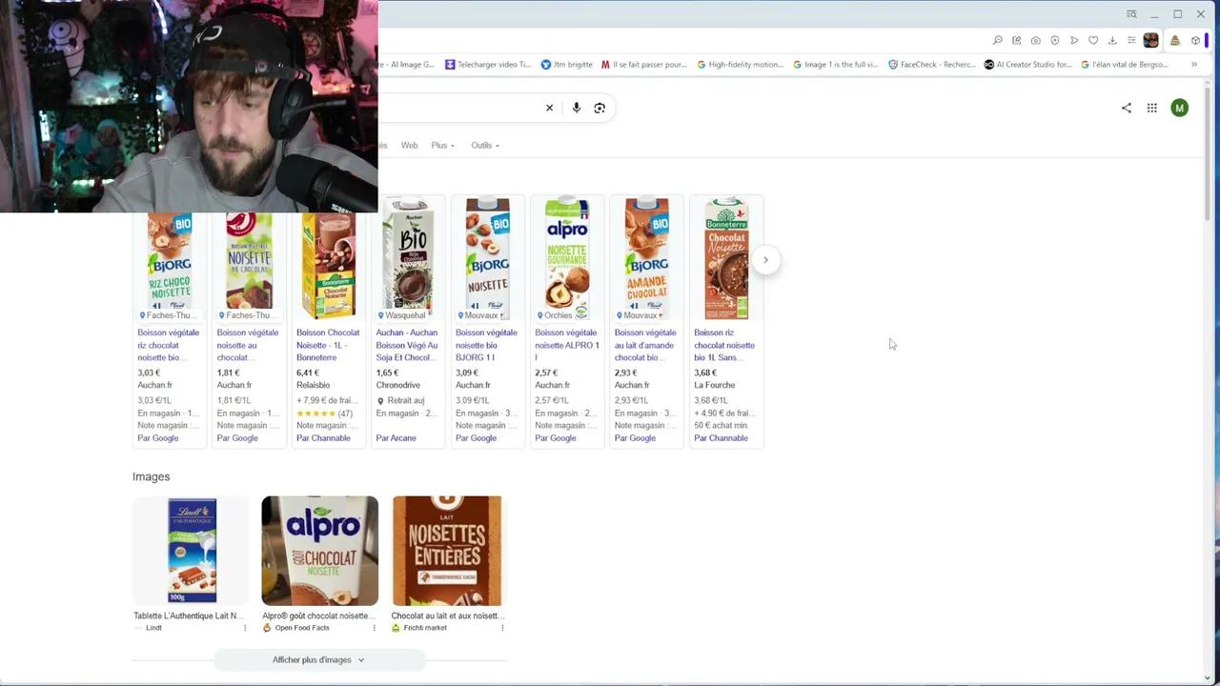Open the Lindt L'Authentique chocolate image

click(192, 551)
